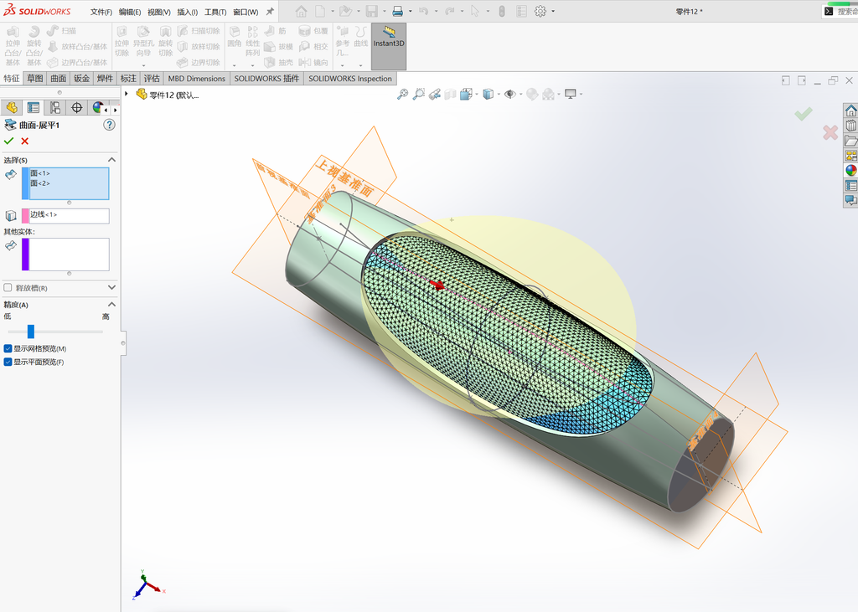Open the 文件(F) menu
This screenshot has height=612, width=858.
pos(101,12)
